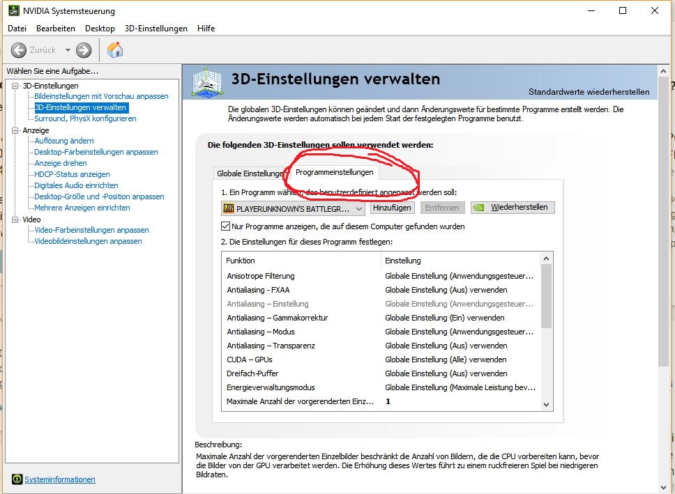Open Desktop-Größe und -Position anpassen
The image size is (675, 494).
[x=99, y=196]
